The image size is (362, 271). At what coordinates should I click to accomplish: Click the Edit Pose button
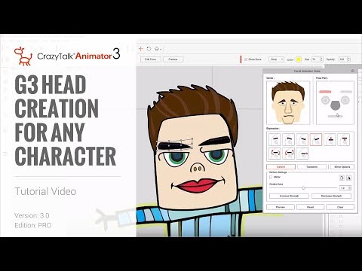150,59
